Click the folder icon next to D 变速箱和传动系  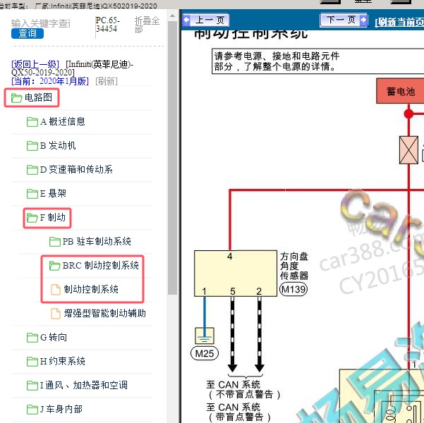coord(32,170)
